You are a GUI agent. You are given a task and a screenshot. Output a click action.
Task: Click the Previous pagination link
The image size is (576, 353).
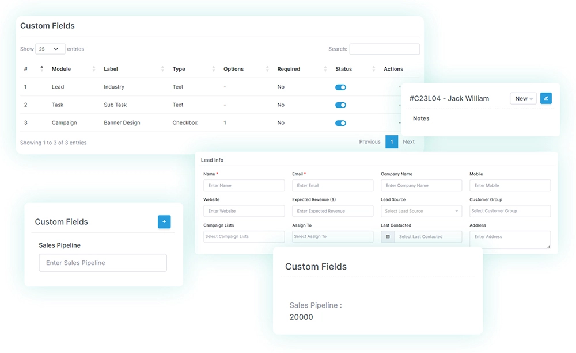point(369,141)
